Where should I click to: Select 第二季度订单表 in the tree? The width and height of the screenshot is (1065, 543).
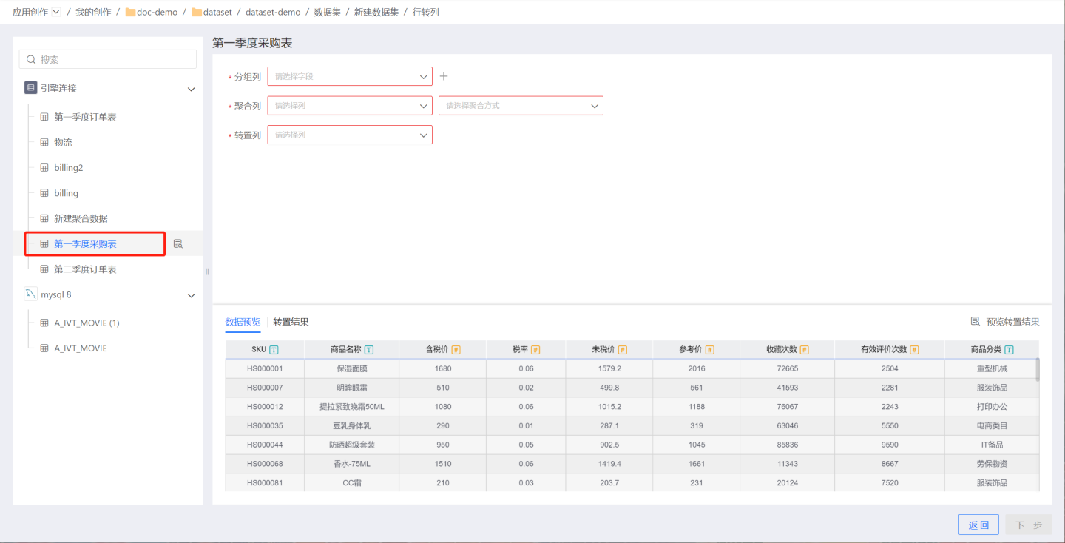(85, 269)
